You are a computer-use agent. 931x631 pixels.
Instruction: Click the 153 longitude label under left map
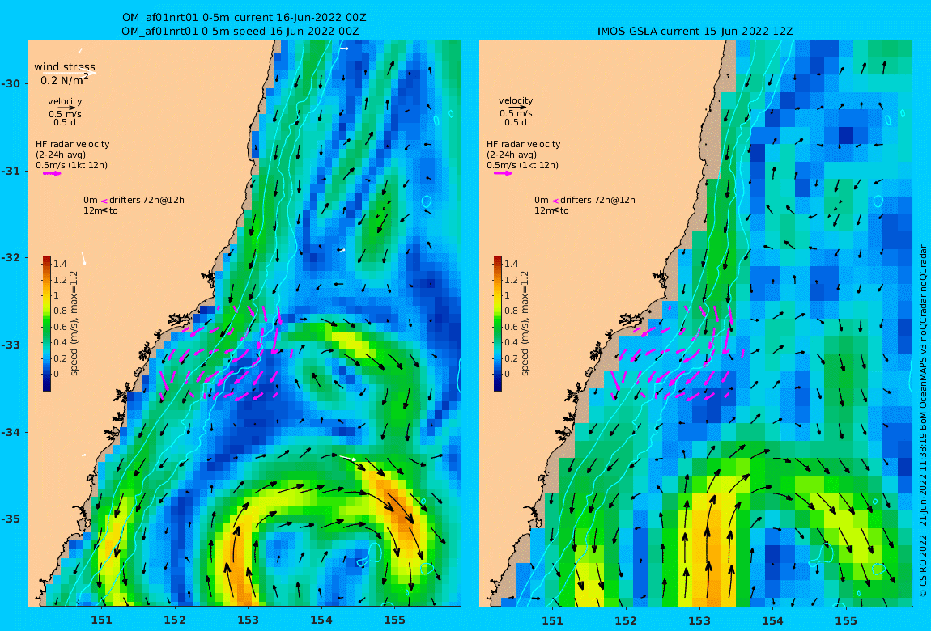click(249, 620)
